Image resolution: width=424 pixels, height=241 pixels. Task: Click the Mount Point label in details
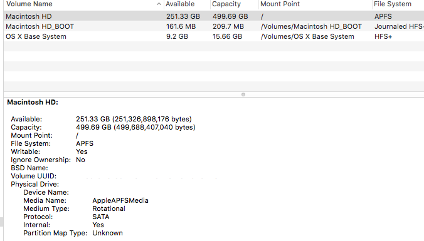tap(31, 135)
